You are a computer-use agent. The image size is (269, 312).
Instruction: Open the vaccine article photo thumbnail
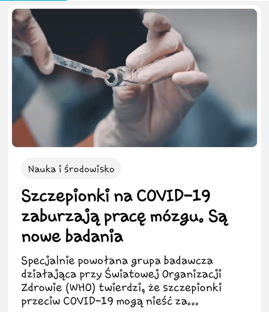click(x=134, y=78)
